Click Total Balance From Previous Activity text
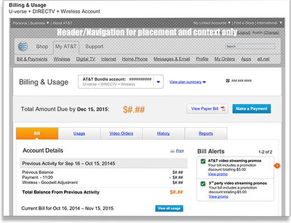 click(x=61, y=192)
